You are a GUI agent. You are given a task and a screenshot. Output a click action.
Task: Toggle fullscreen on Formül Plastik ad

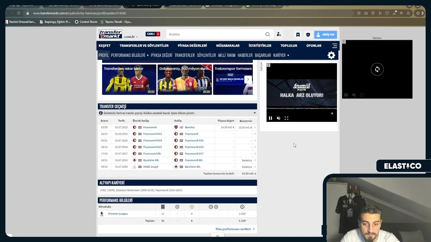click(x=286, y=118)
